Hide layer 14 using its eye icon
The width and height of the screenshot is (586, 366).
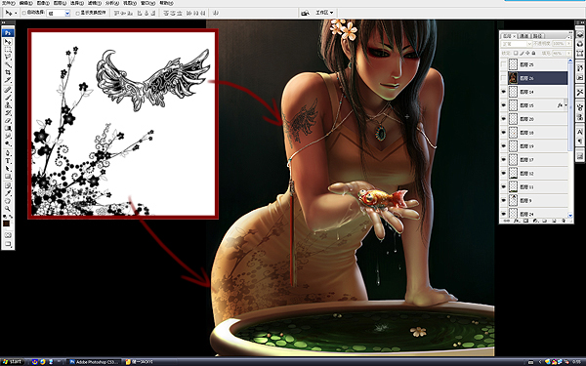click(x=503, y=92)
